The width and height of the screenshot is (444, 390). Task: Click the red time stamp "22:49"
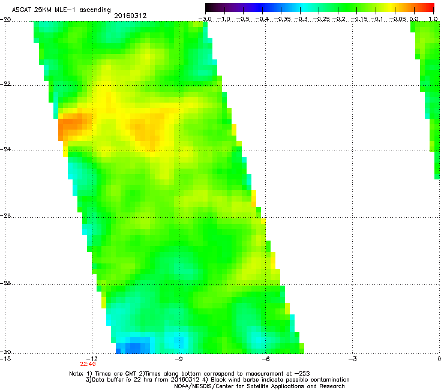tap(88, 364)
